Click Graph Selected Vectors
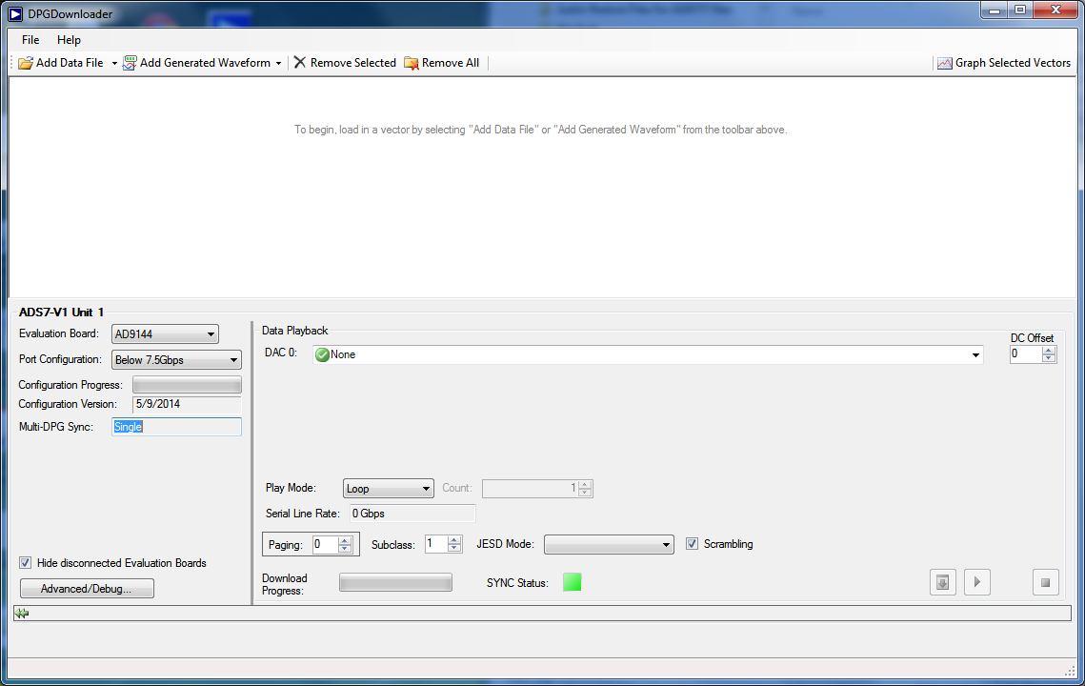Viewport: 1085px width, 686px height. pyautogui.click(x=1003, y=63)
